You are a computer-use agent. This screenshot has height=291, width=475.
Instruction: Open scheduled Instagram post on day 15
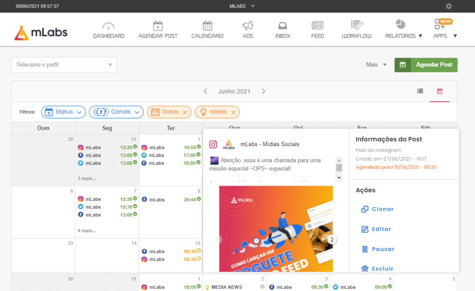[x=171, y=259]
